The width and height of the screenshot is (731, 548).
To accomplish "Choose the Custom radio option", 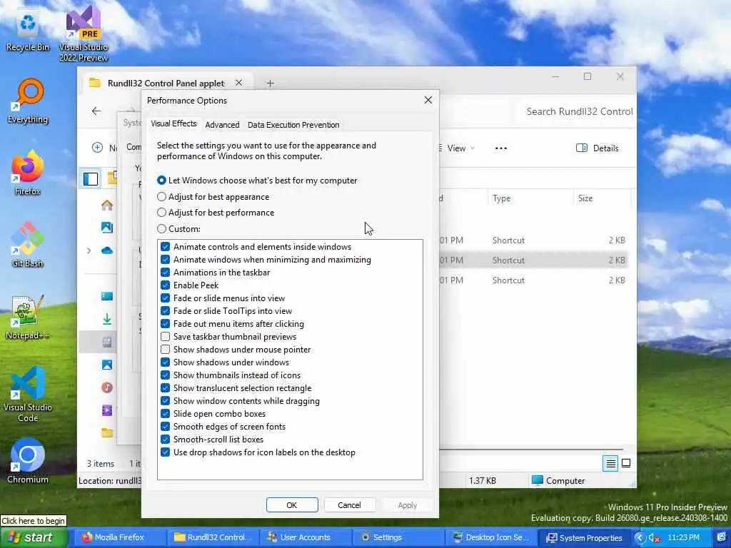I will [x=179, y=229].
